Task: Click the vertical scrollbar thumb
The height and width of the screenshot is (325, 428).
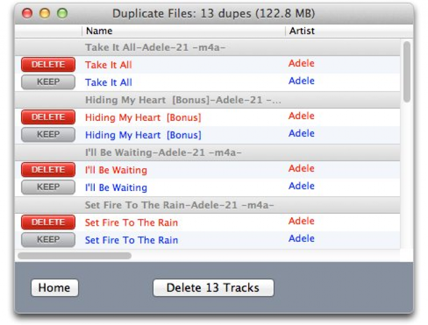Action: tap(406, 71)
